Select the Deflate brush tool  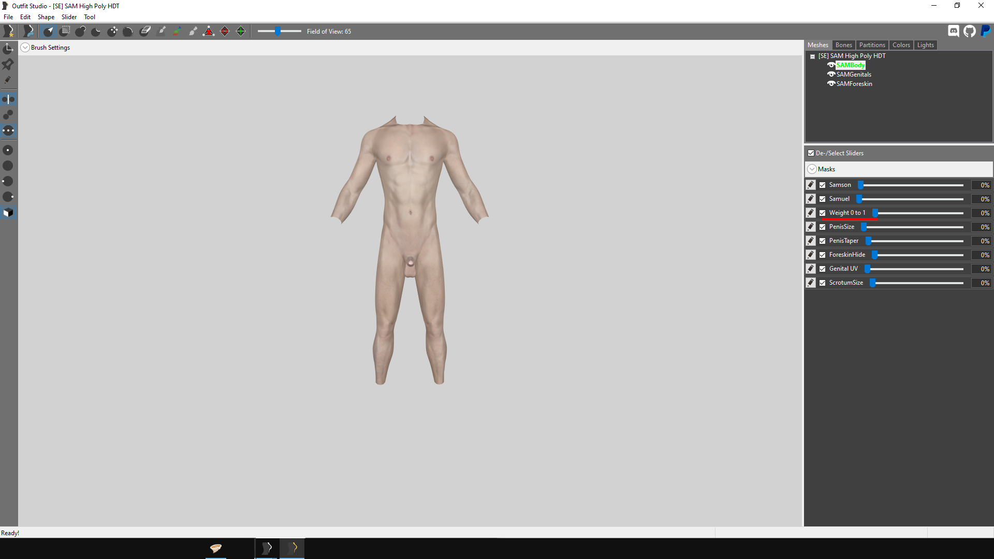coord(96,31)
